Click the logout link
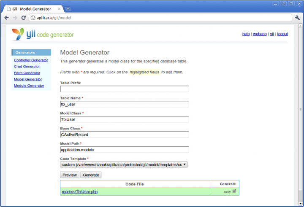 pos(282,34)
